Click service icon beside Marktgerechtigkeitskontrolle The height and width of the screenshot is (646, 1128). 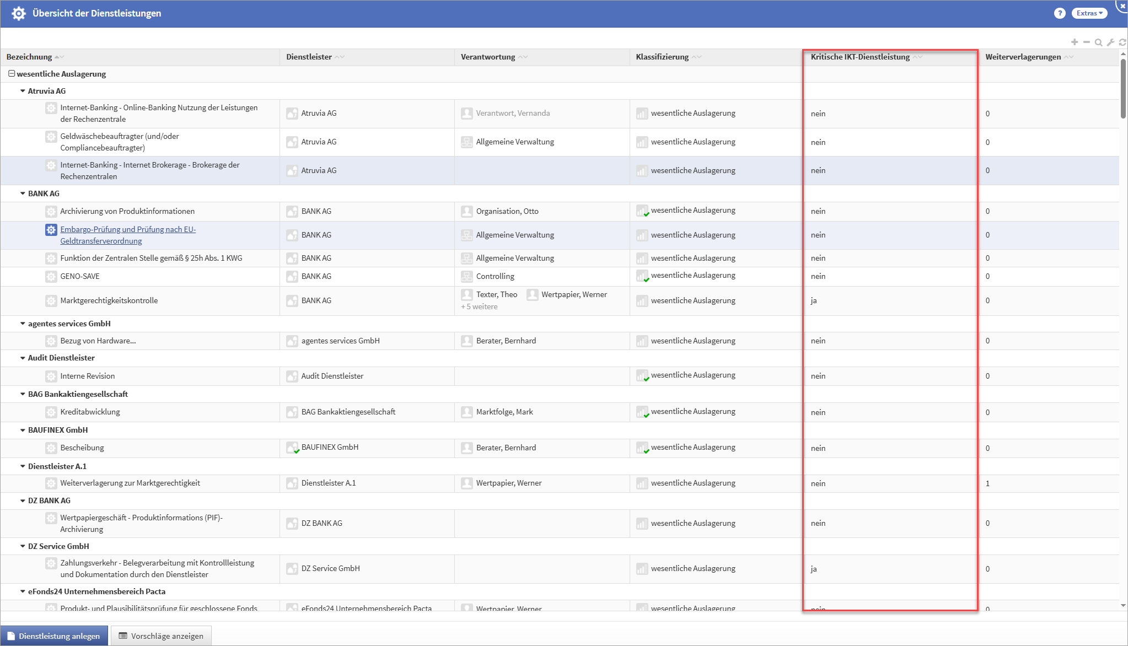(51, 300)
